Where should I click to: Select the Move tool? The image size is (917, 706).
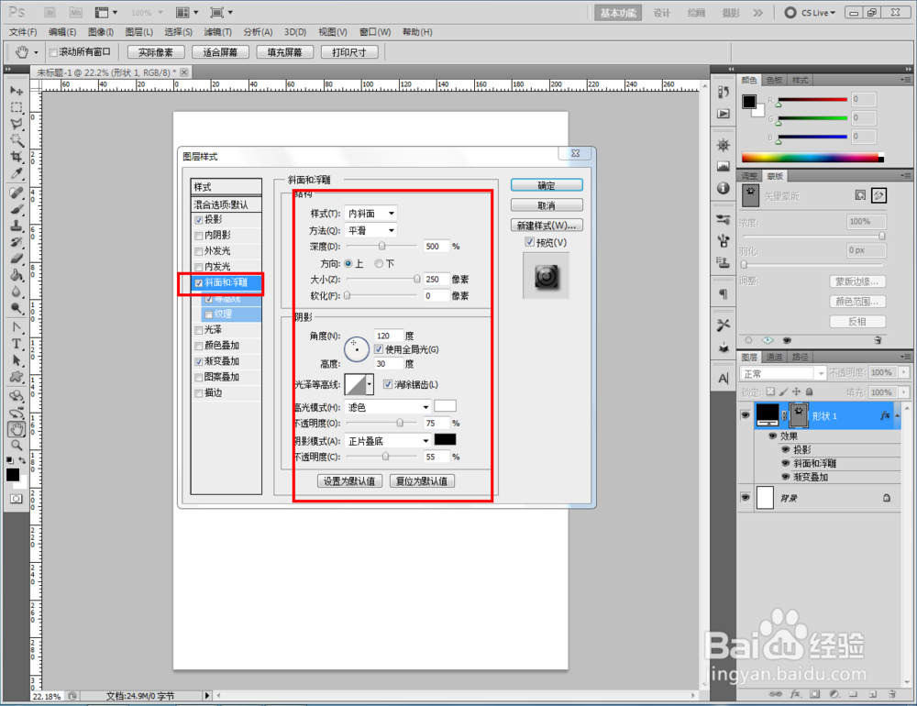click(x=17, y=92)
